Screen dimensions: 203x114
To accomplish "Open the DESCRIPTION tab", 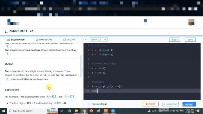I will click(16, 40).
